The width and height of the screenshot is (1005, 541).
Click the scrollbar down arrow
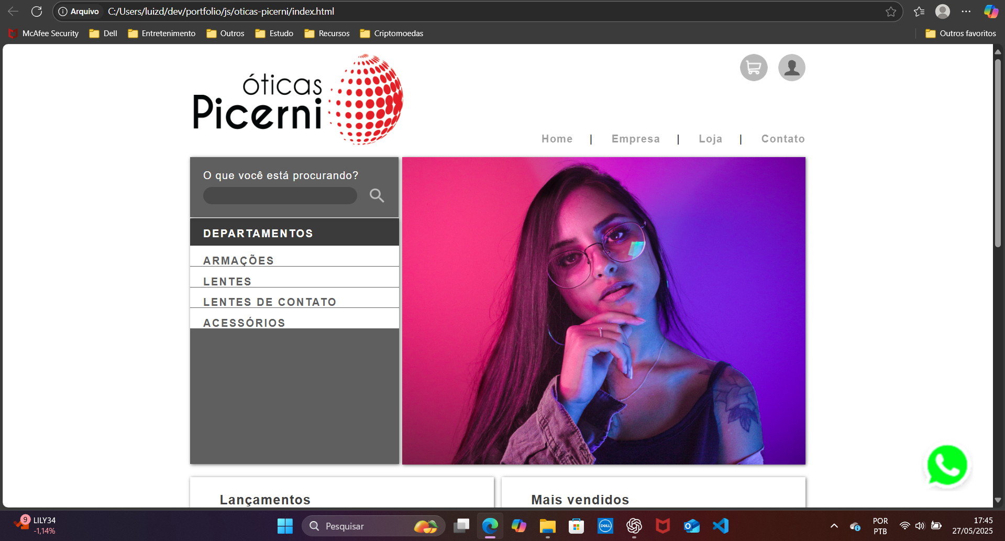(x=997, y=501)
